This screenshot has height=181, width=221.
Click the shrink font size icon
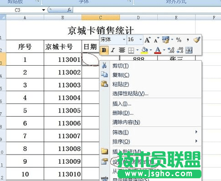point(157,40)
